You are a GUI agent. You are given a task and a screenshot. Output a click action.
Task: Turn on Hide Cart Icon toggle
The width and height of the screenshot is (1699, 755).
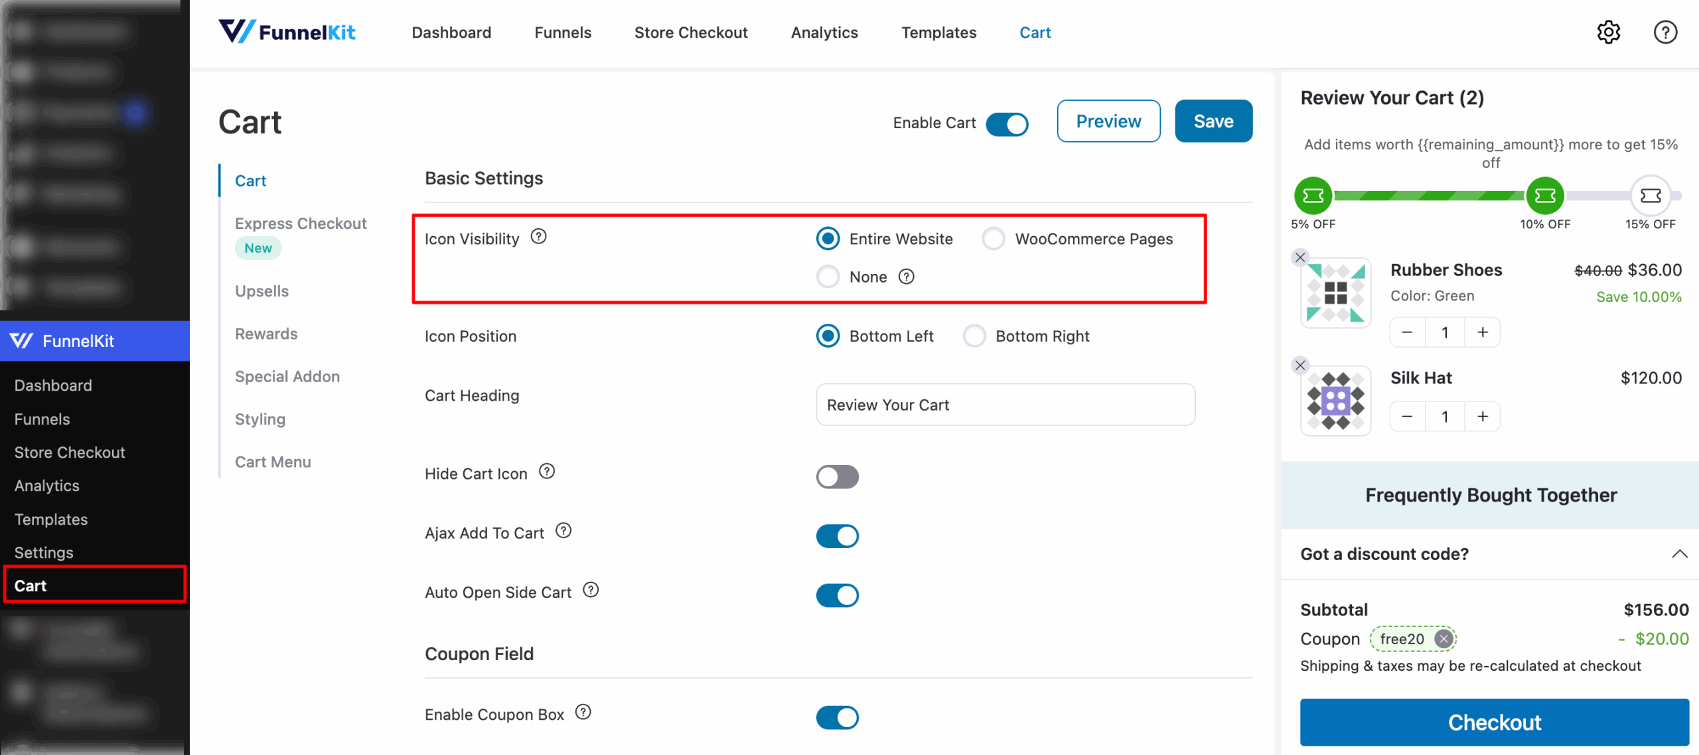(837, 477)
